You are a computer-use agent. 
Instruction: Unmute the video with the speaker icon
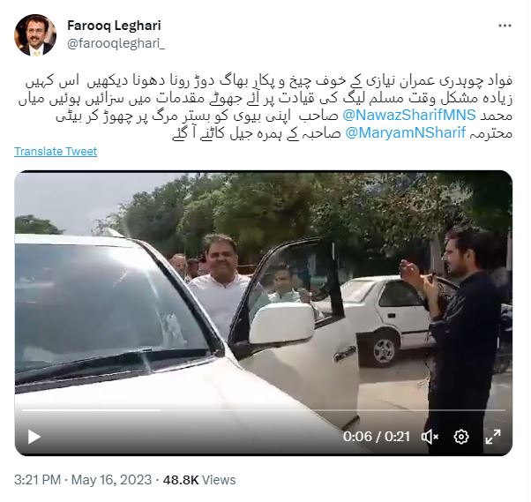[x=430, y=437]
